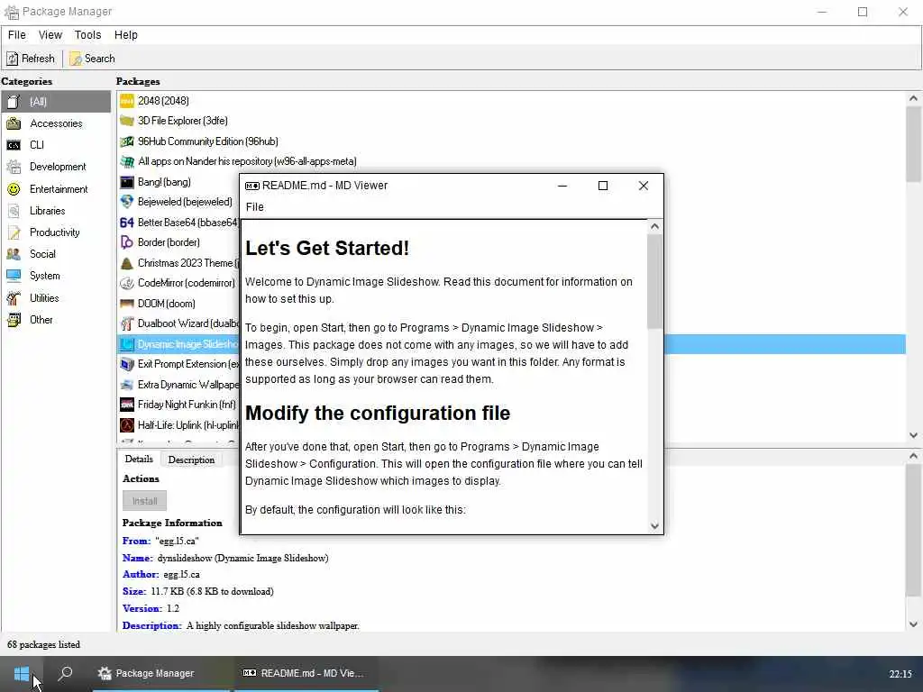Click the disabled Install button
Screen dimensions: 923x692
click(145, 501)
